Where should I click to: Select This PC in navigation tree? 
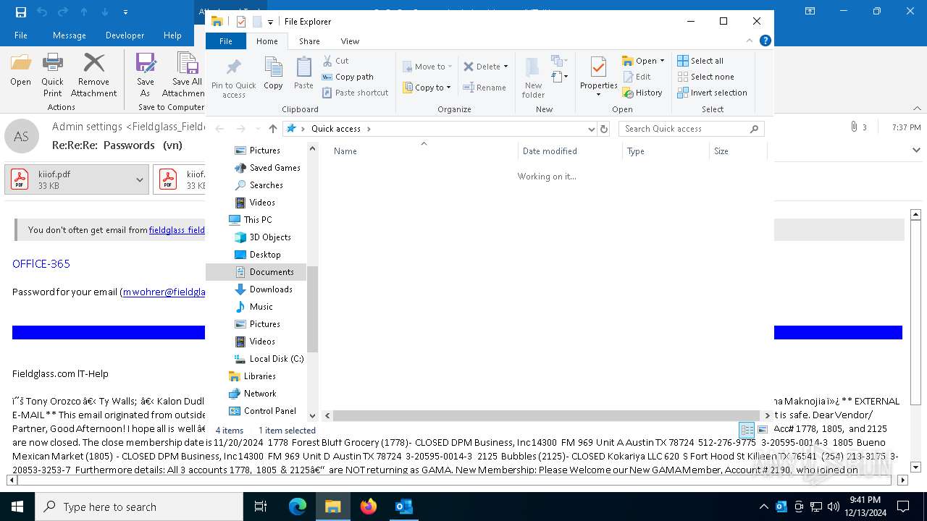250,220
